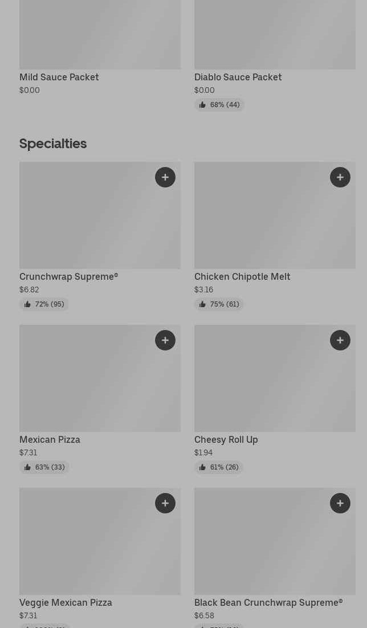Open Cheesy Roll Up item details

coord(226,440)
